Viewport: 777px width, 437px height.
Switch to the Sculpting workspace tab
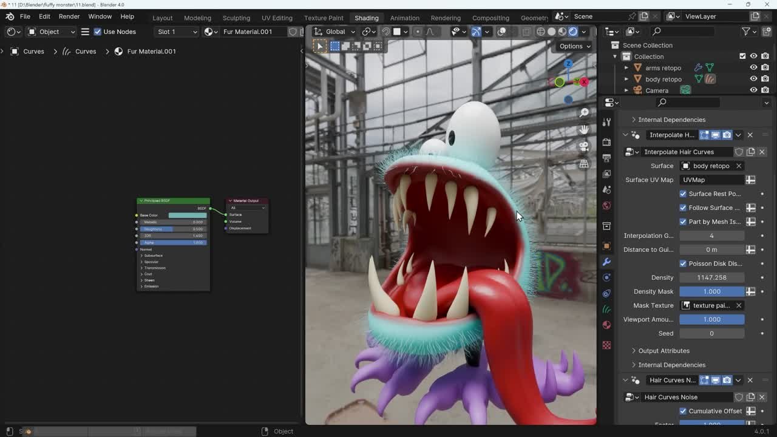coord(236,18)
